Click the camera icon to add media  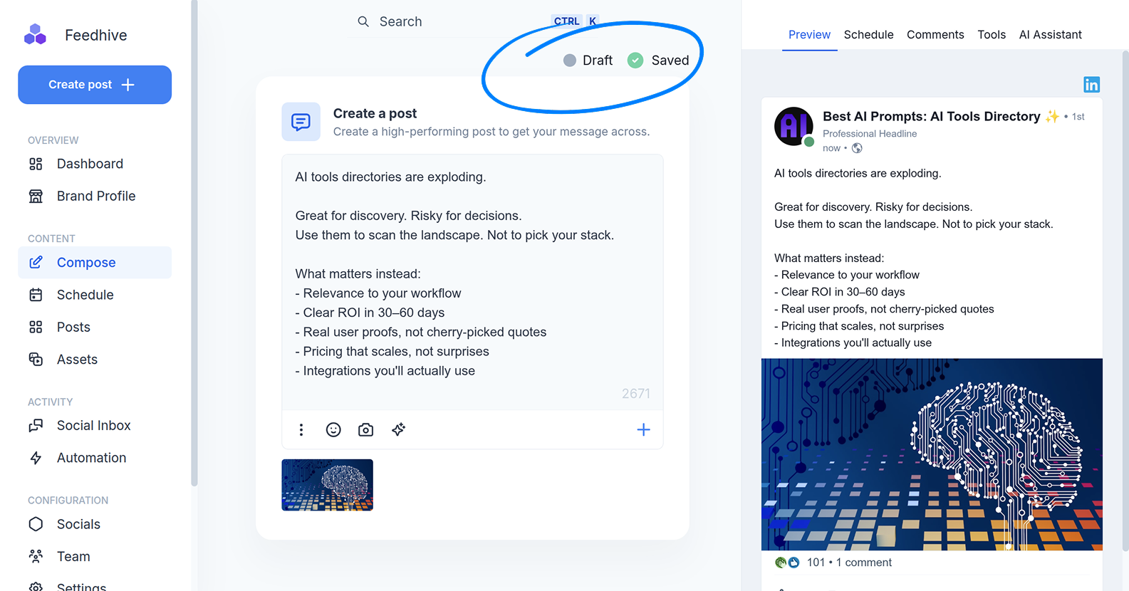coord(365,429)
